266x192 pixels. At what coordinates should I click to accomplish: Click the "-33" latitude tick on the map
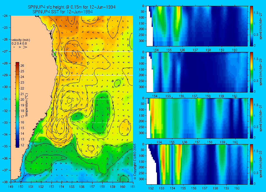tap(6, 123)
